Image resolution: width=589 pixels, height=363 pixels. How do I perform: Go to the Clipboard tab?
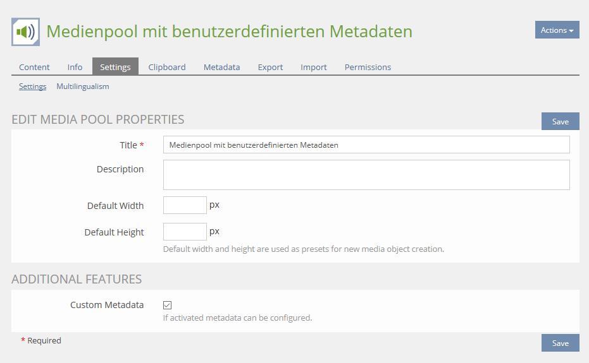167,67
